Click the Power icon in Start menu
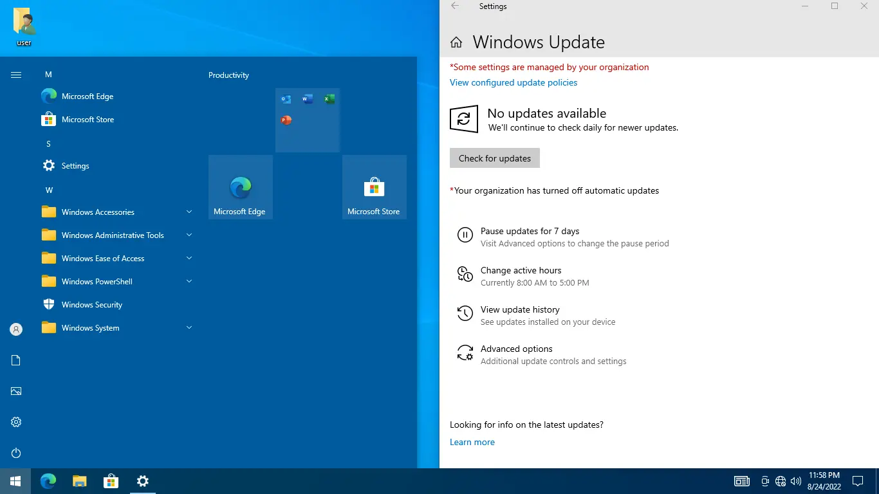 point(16,453)
